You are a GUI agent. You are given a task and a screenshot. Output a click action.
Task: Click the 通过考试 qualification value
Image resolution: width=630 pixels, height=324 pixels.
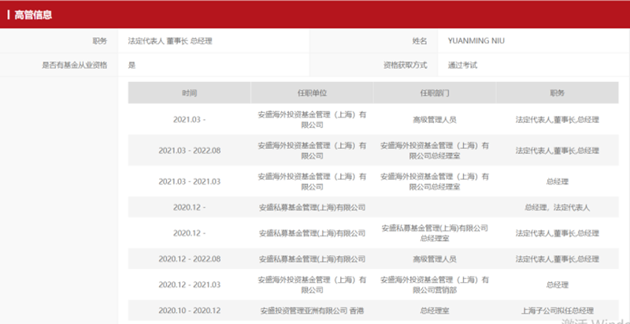[x=462, y=65]
